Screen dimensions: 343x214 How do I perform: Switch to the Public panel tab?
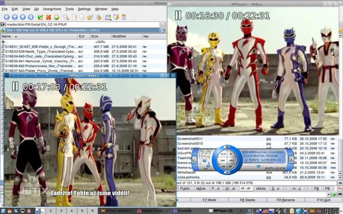(x=185, y=189)
